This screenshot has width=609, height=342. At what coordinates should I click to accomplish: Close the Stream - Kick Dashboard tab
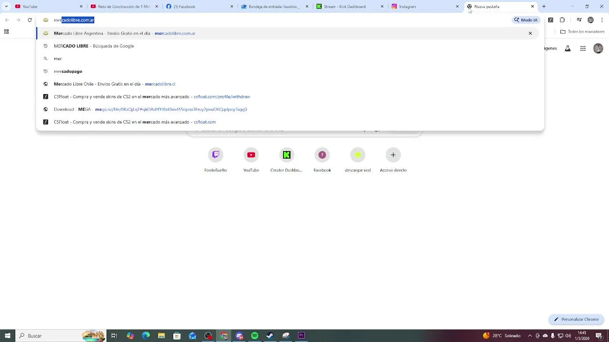point(382,7)
